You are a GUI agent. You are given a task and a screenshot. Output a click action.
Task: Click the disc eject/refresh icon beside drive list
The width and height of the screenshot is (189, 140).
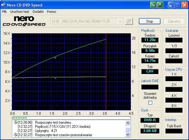(129, 21)
